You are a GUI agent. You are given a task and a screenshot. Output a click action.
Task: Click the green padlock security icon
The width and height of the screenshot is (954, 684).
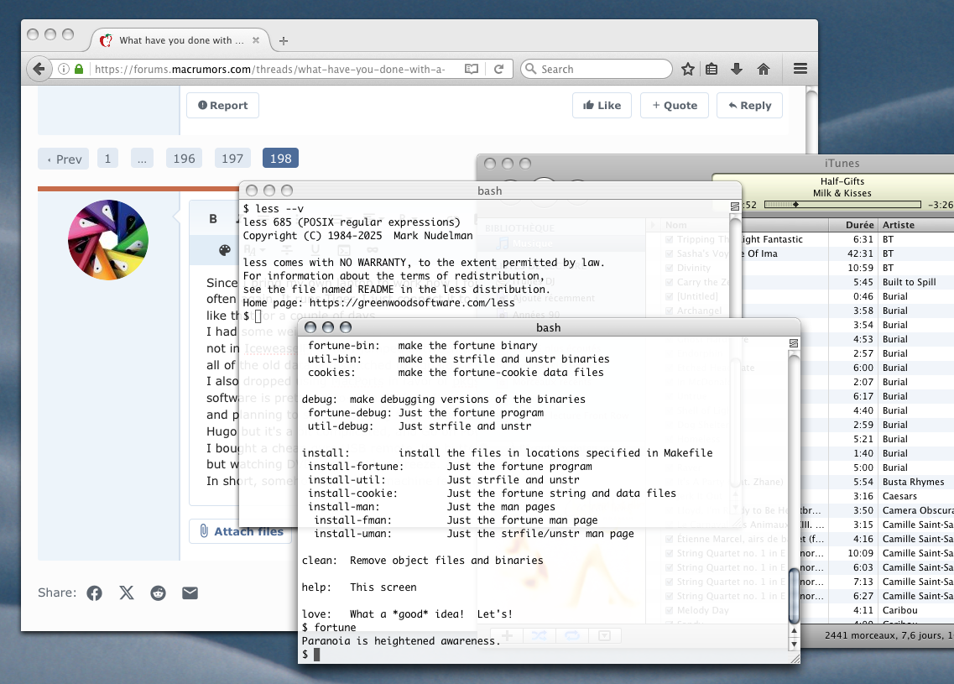point(79,69)
